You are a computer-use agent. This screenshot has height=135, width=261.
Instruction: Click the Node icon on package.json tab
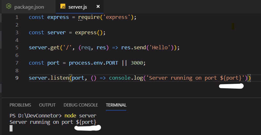[8, 6]
